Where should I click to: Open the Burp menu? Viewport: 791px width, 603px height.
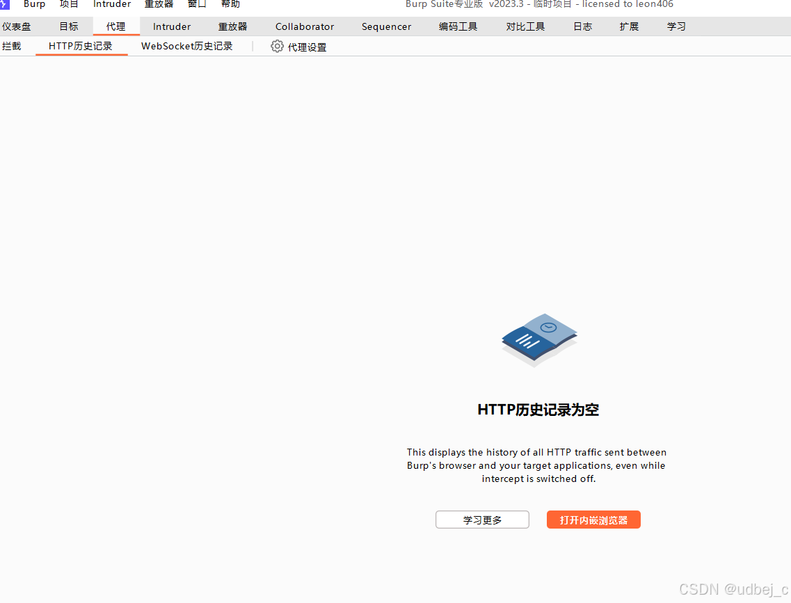34,4
